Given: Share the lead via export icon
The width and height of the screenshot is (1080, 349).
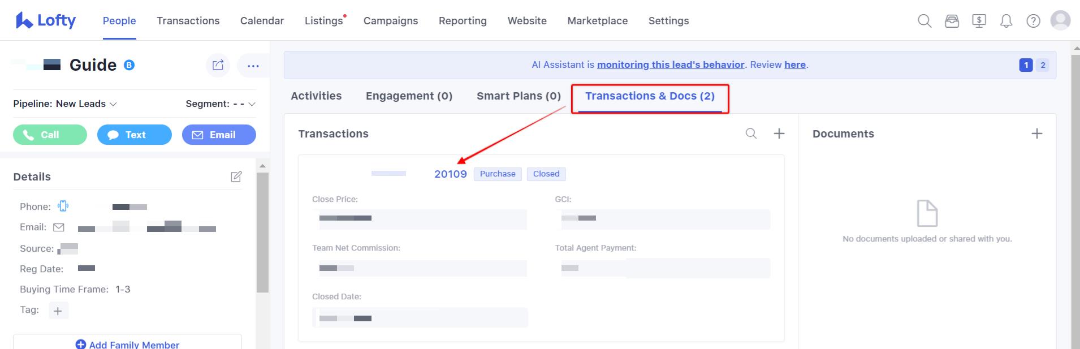Looking at the screenshot, I should tap(218, 65).
